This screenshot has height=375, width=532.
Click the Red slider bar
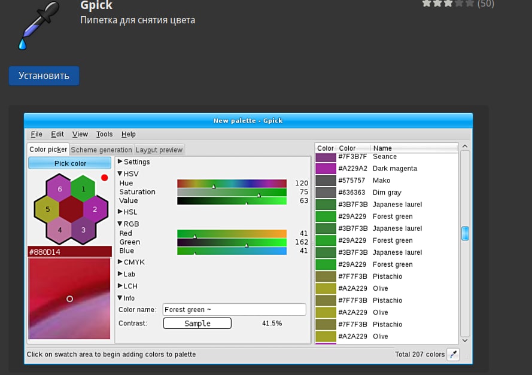point(232,234)
